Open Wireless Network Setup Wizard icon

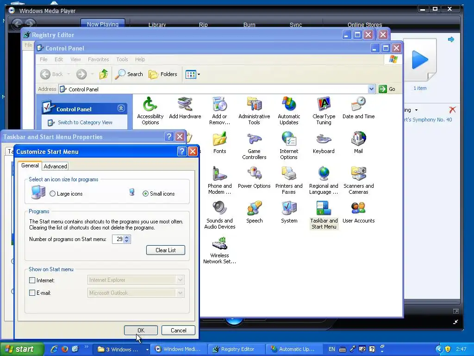(x=219, y=250)
